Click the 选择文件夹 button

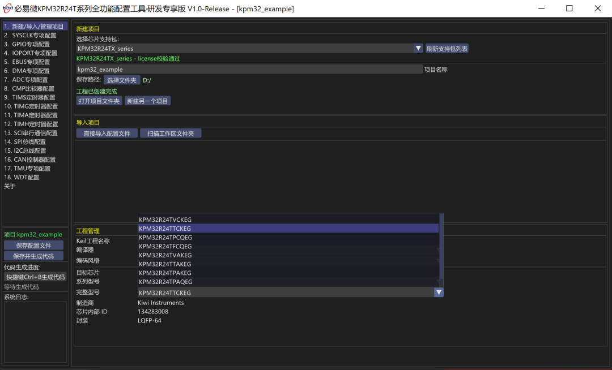(x=122, y=80)
